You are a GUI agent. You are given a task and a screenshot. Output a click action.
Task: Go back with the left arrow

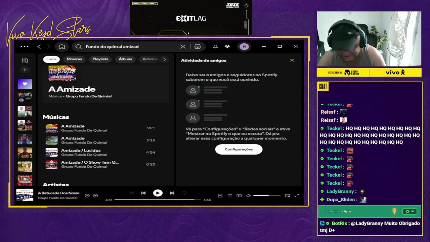click(39, 46)
